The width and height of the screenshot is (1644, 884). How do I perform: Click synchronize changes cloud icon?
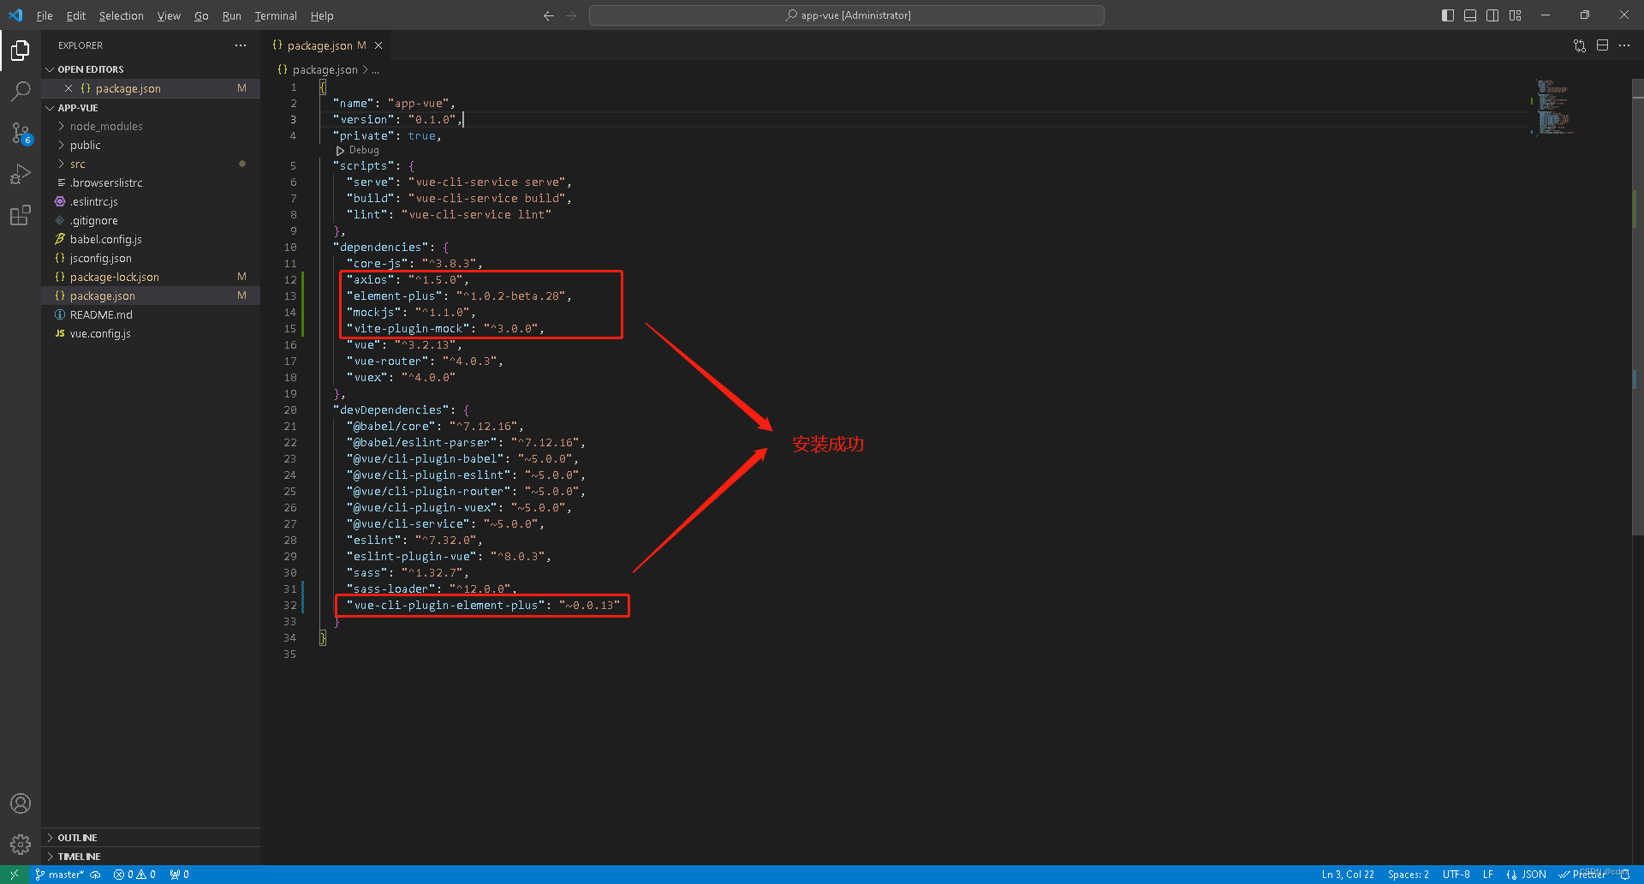pyautogui.click(x=95, y=875)
